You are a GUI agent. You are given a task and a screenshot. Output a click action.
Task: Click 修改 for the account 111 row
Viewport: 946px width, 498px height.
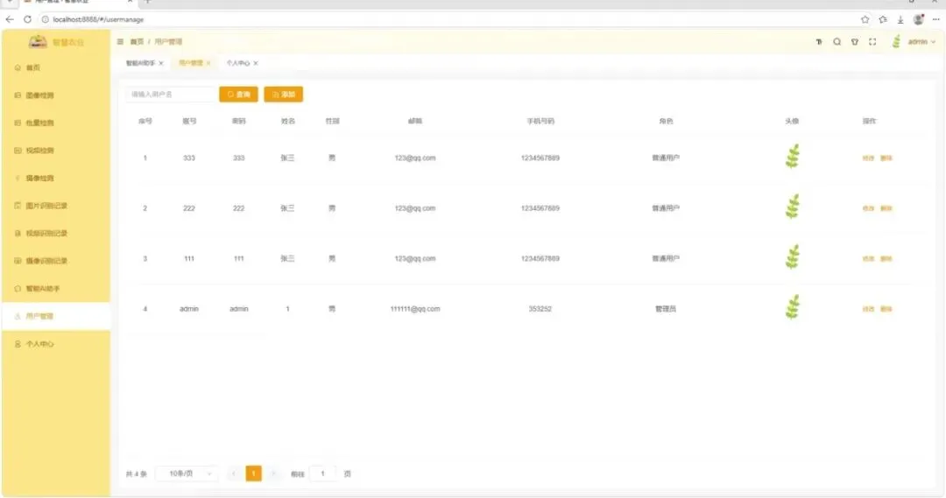click(868, 259)
